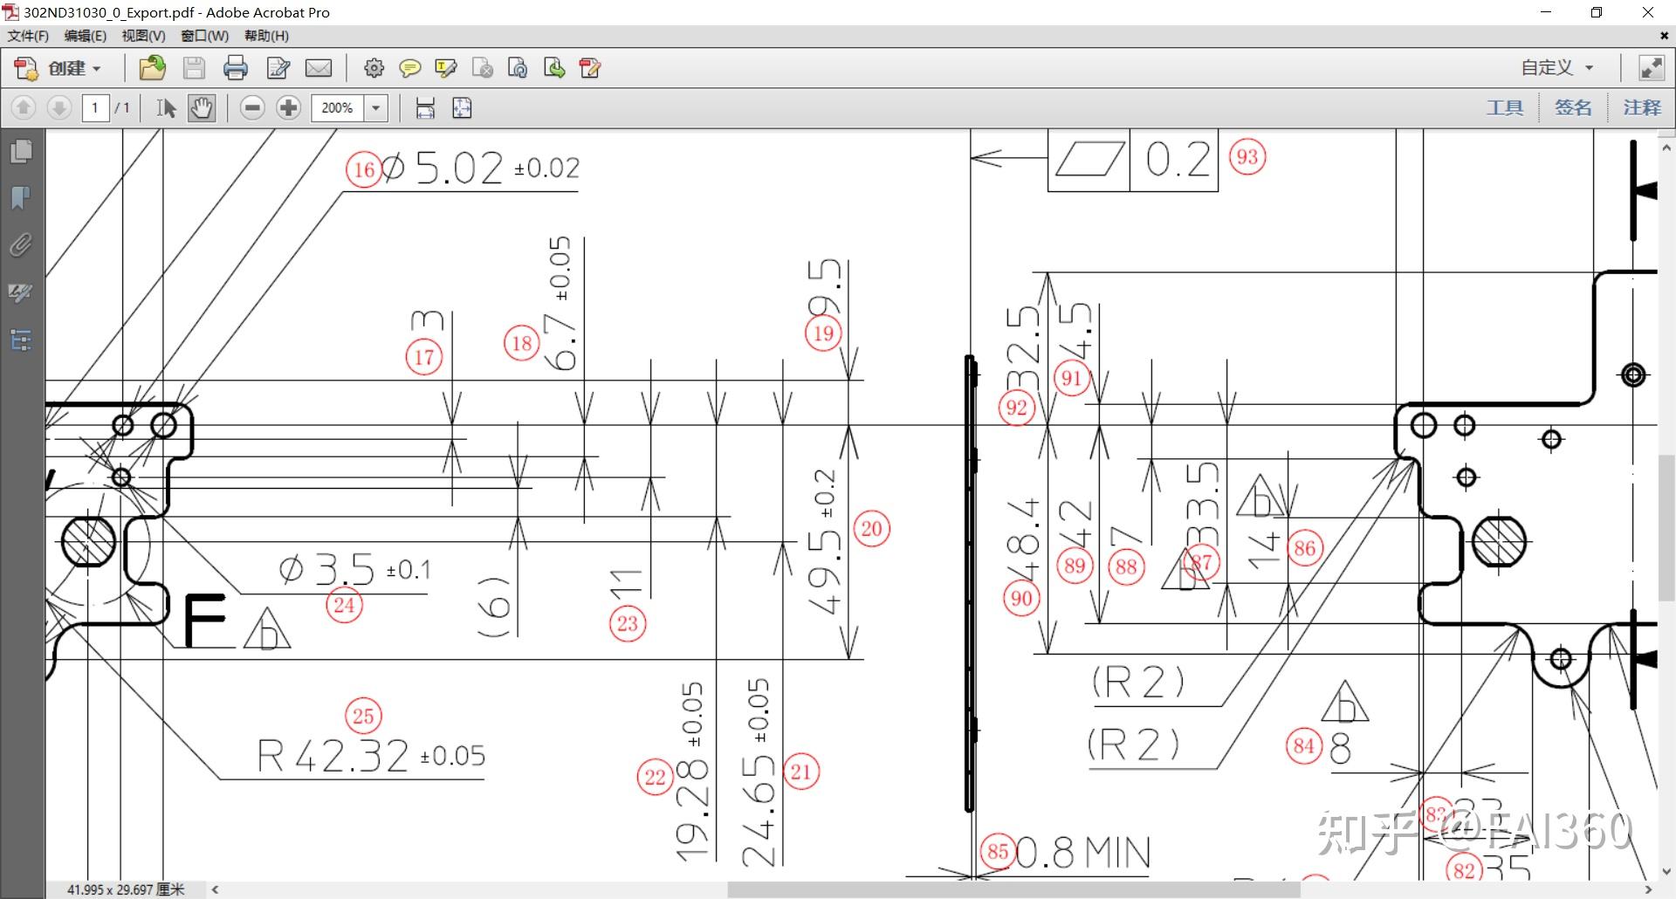1676x899 pixels.
Task: Open the 注释 (Comment) pane
Action: (1642, 107)
